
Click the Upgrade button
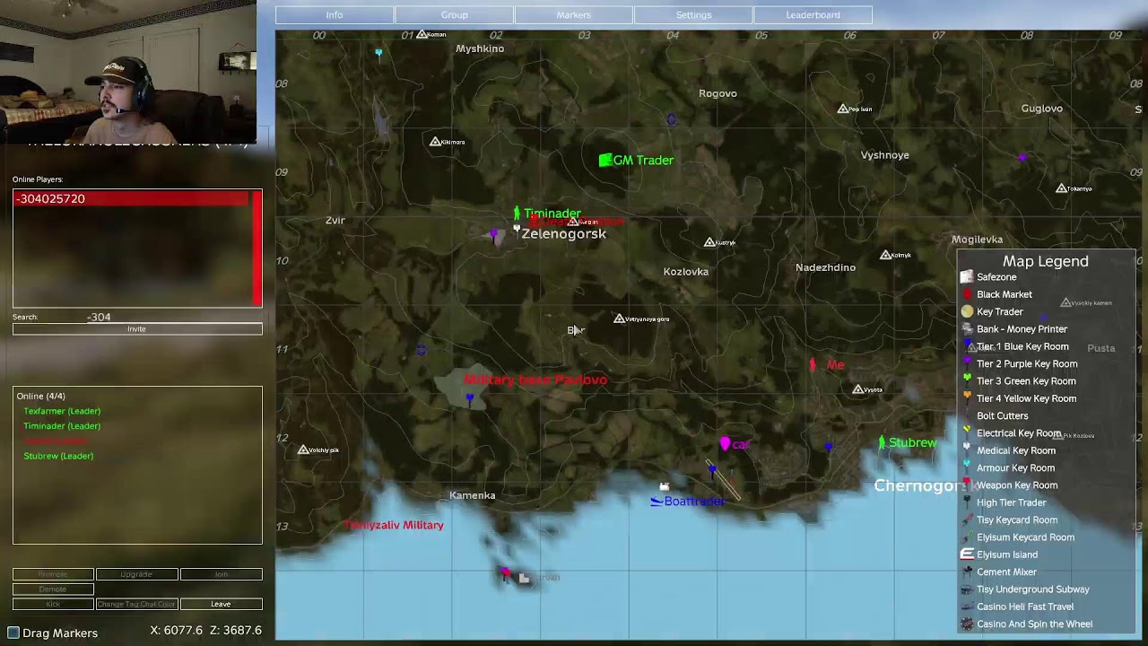coord(136,574)
